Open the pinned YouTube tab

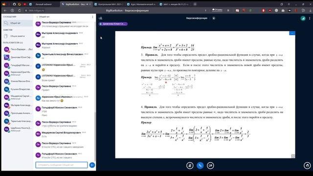[25, 4]
